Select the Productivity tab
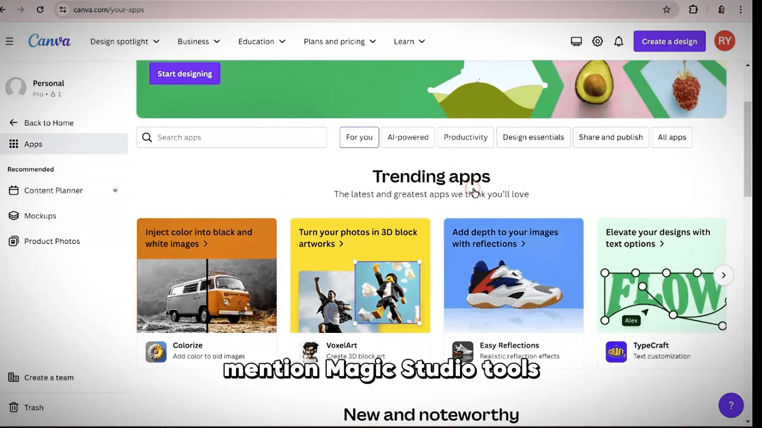The image size is (762, 428). point(466,137)
